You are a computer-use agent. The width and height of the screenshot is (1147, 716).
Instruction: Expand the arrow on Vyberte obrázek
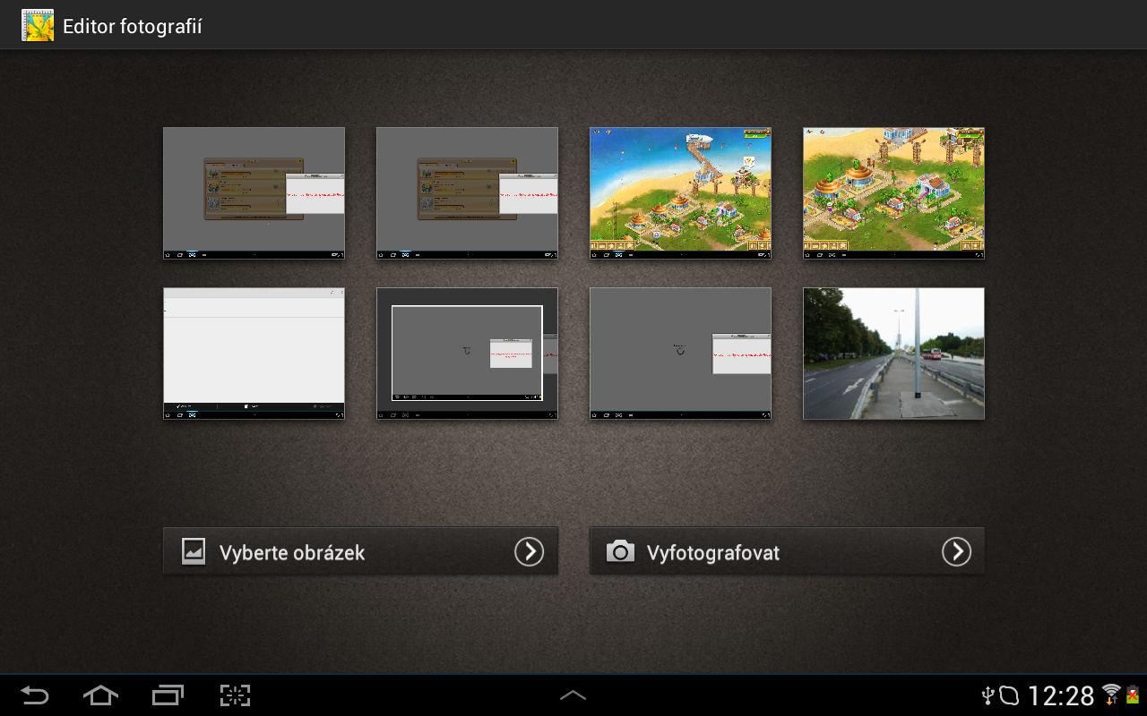(528, 551)
